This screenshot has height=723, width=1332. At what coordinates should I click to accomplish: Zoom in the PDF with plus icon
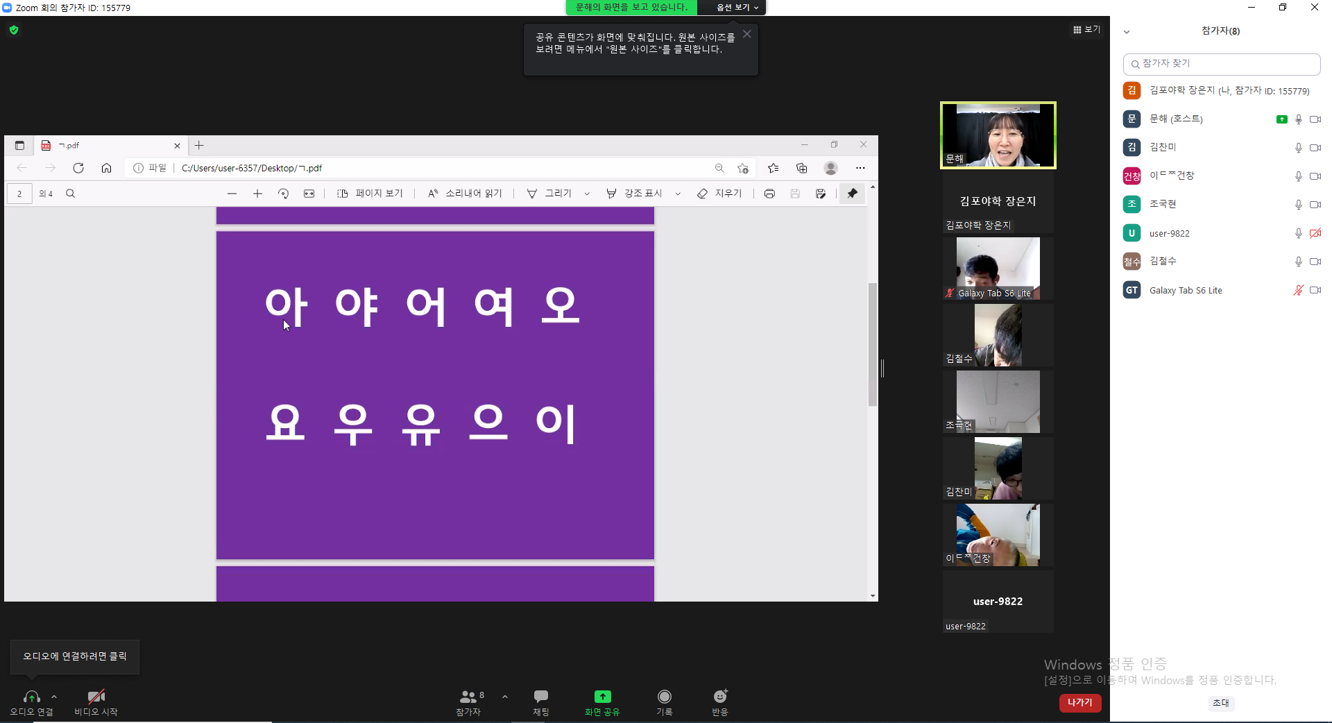[x=257, y=194]
